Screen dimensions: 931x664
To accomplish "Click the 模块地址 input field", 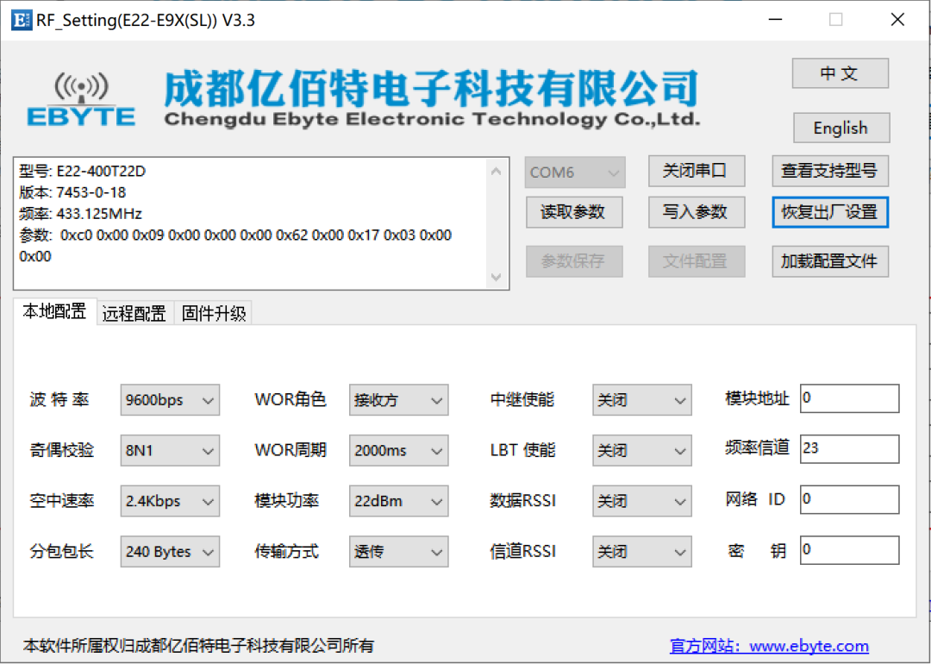I will [850, 398].
